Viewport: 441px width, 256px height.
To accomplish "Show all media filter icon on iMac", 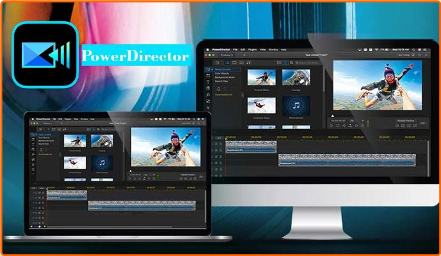I will coord(227,63).
